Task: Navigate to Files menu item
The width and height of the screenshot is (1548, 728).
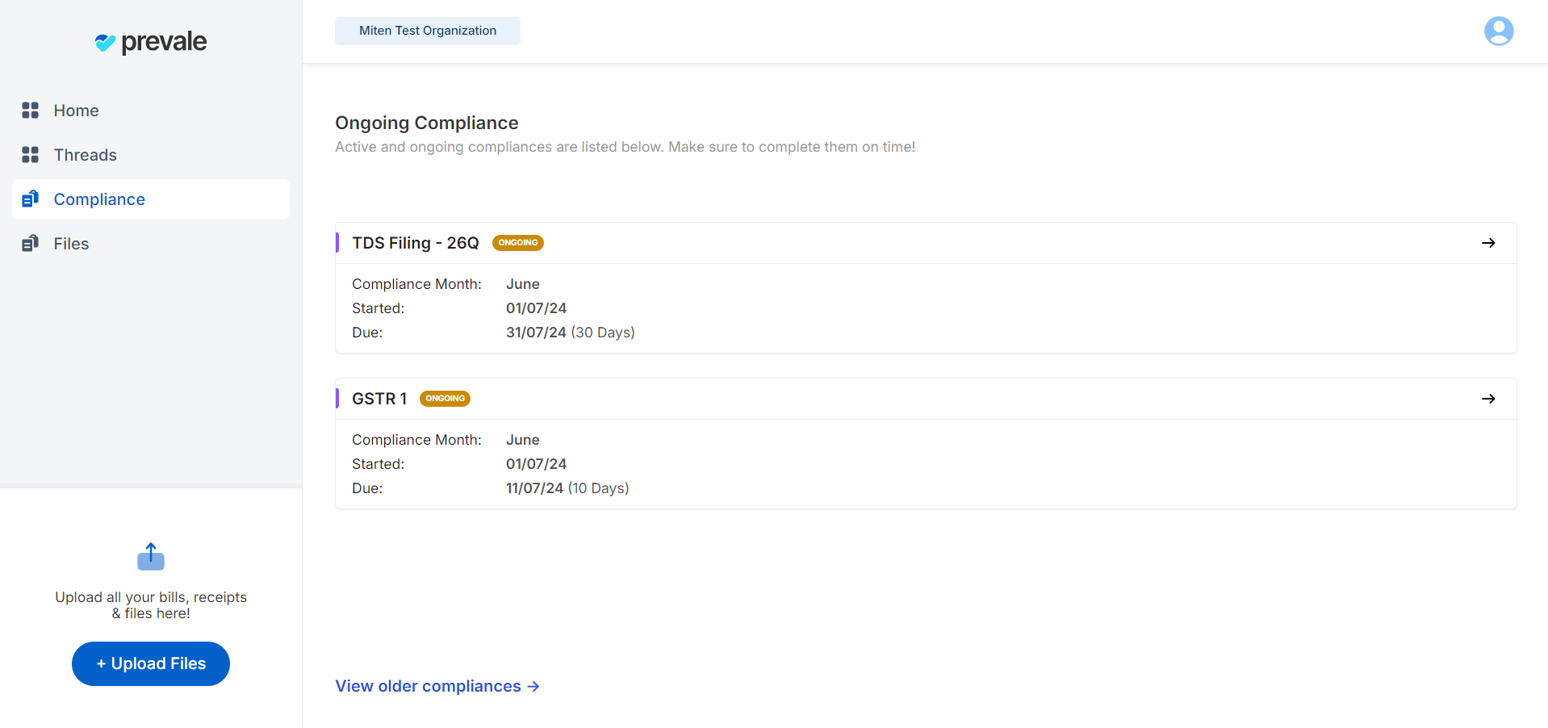Action: click(71, 244)
